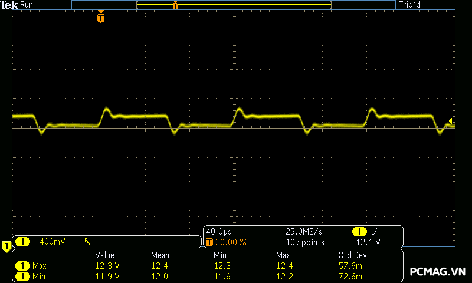Select the Max measurement row badge
This screenshot has width=472, height=283.
pos(23,266)
